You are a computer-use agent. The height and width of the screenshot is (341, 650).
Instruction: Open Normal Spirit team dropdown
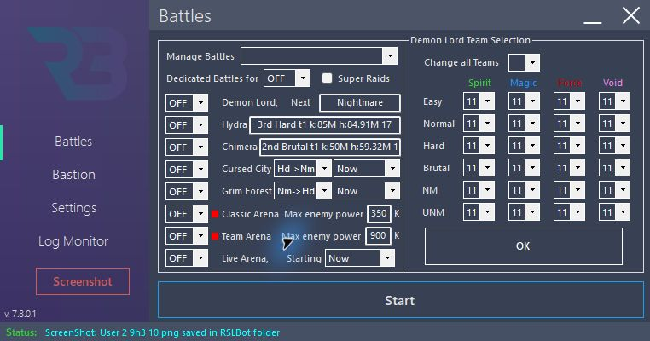coord(479,123)
